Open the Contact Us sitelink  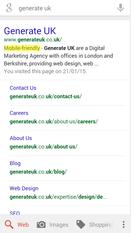coord(23,88)
